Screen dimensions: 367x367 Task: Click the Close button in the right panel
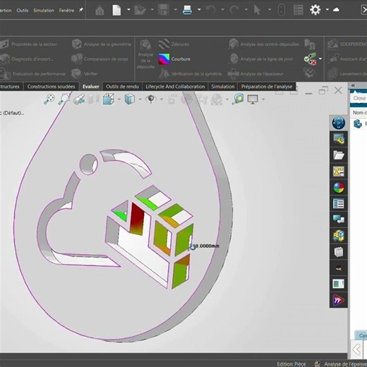359,98
